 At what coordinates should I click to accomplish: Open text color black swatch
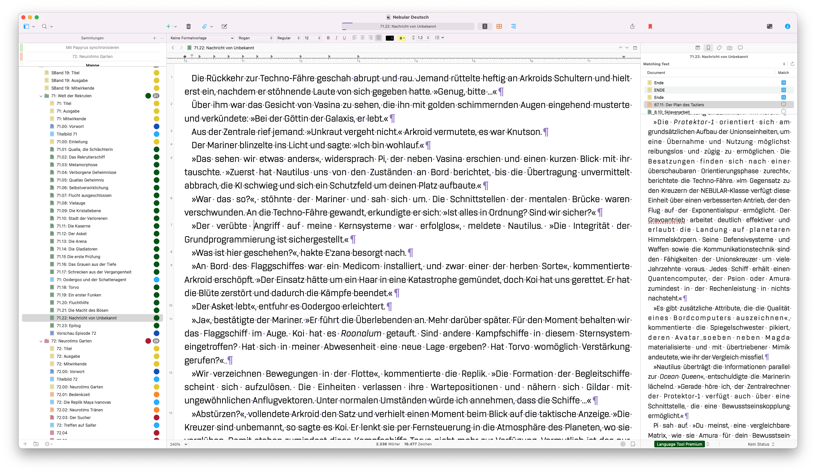(x=390, y=38)
